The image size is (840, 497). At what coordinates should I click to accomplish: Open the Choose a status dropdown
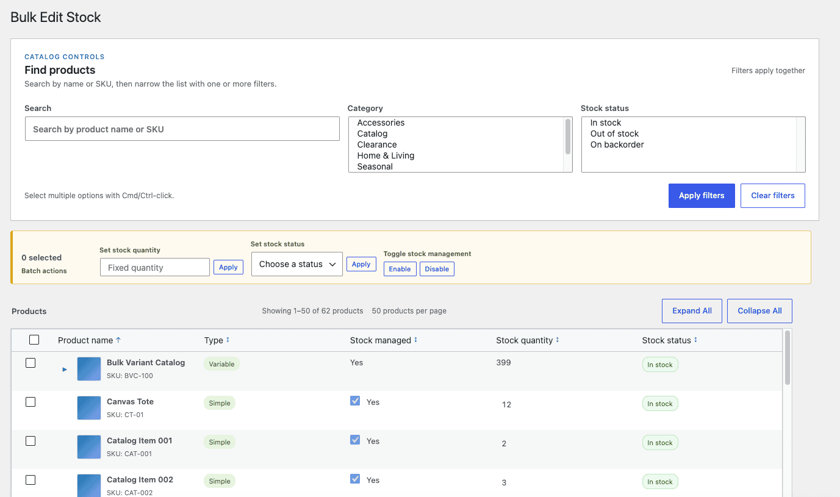pyautogui.click(x=297, y=264)
